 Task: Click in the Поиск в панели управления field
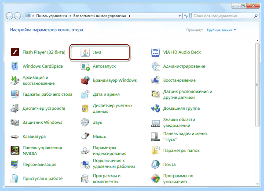(225, 16)
